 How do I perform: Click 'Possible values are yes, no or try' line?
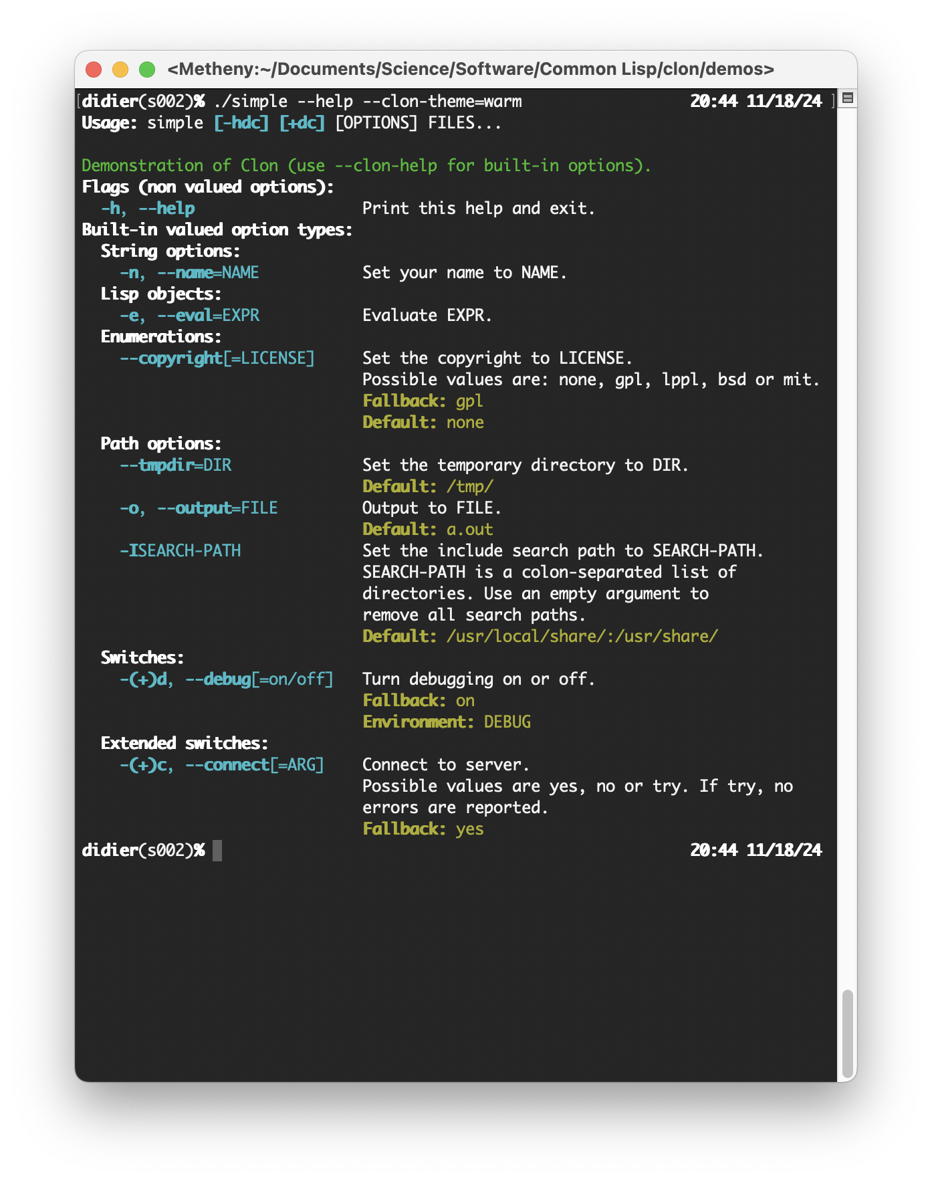point(578,786)
